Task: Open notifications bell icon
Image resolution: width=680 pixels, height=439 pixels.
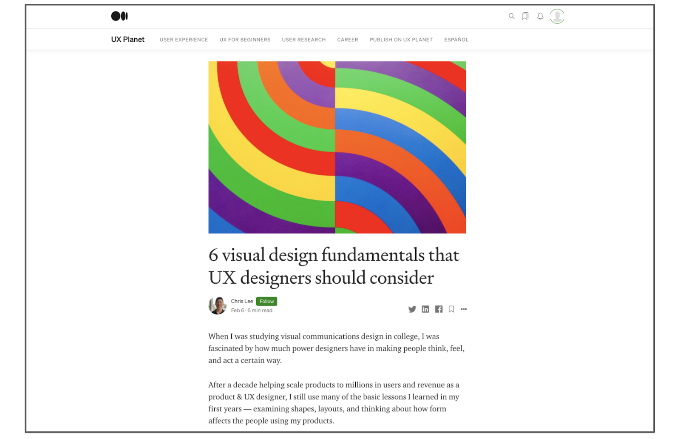Action: [x=540, y=16]
